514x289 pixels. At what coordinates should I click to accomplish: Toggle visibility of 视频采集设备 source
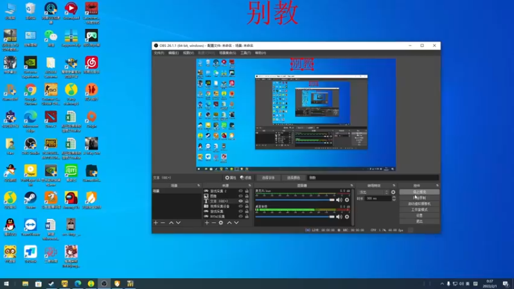coord(240,206)
